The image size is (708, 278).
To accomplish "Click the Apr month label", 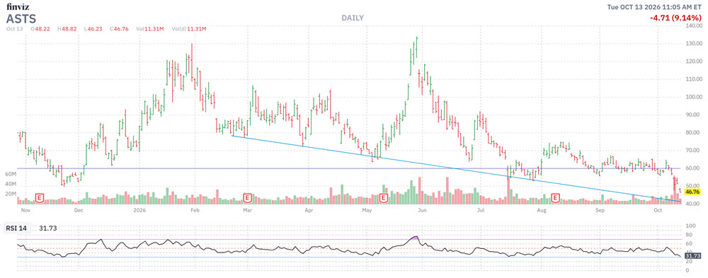I will pyautogui.click(x=309, y=210).
